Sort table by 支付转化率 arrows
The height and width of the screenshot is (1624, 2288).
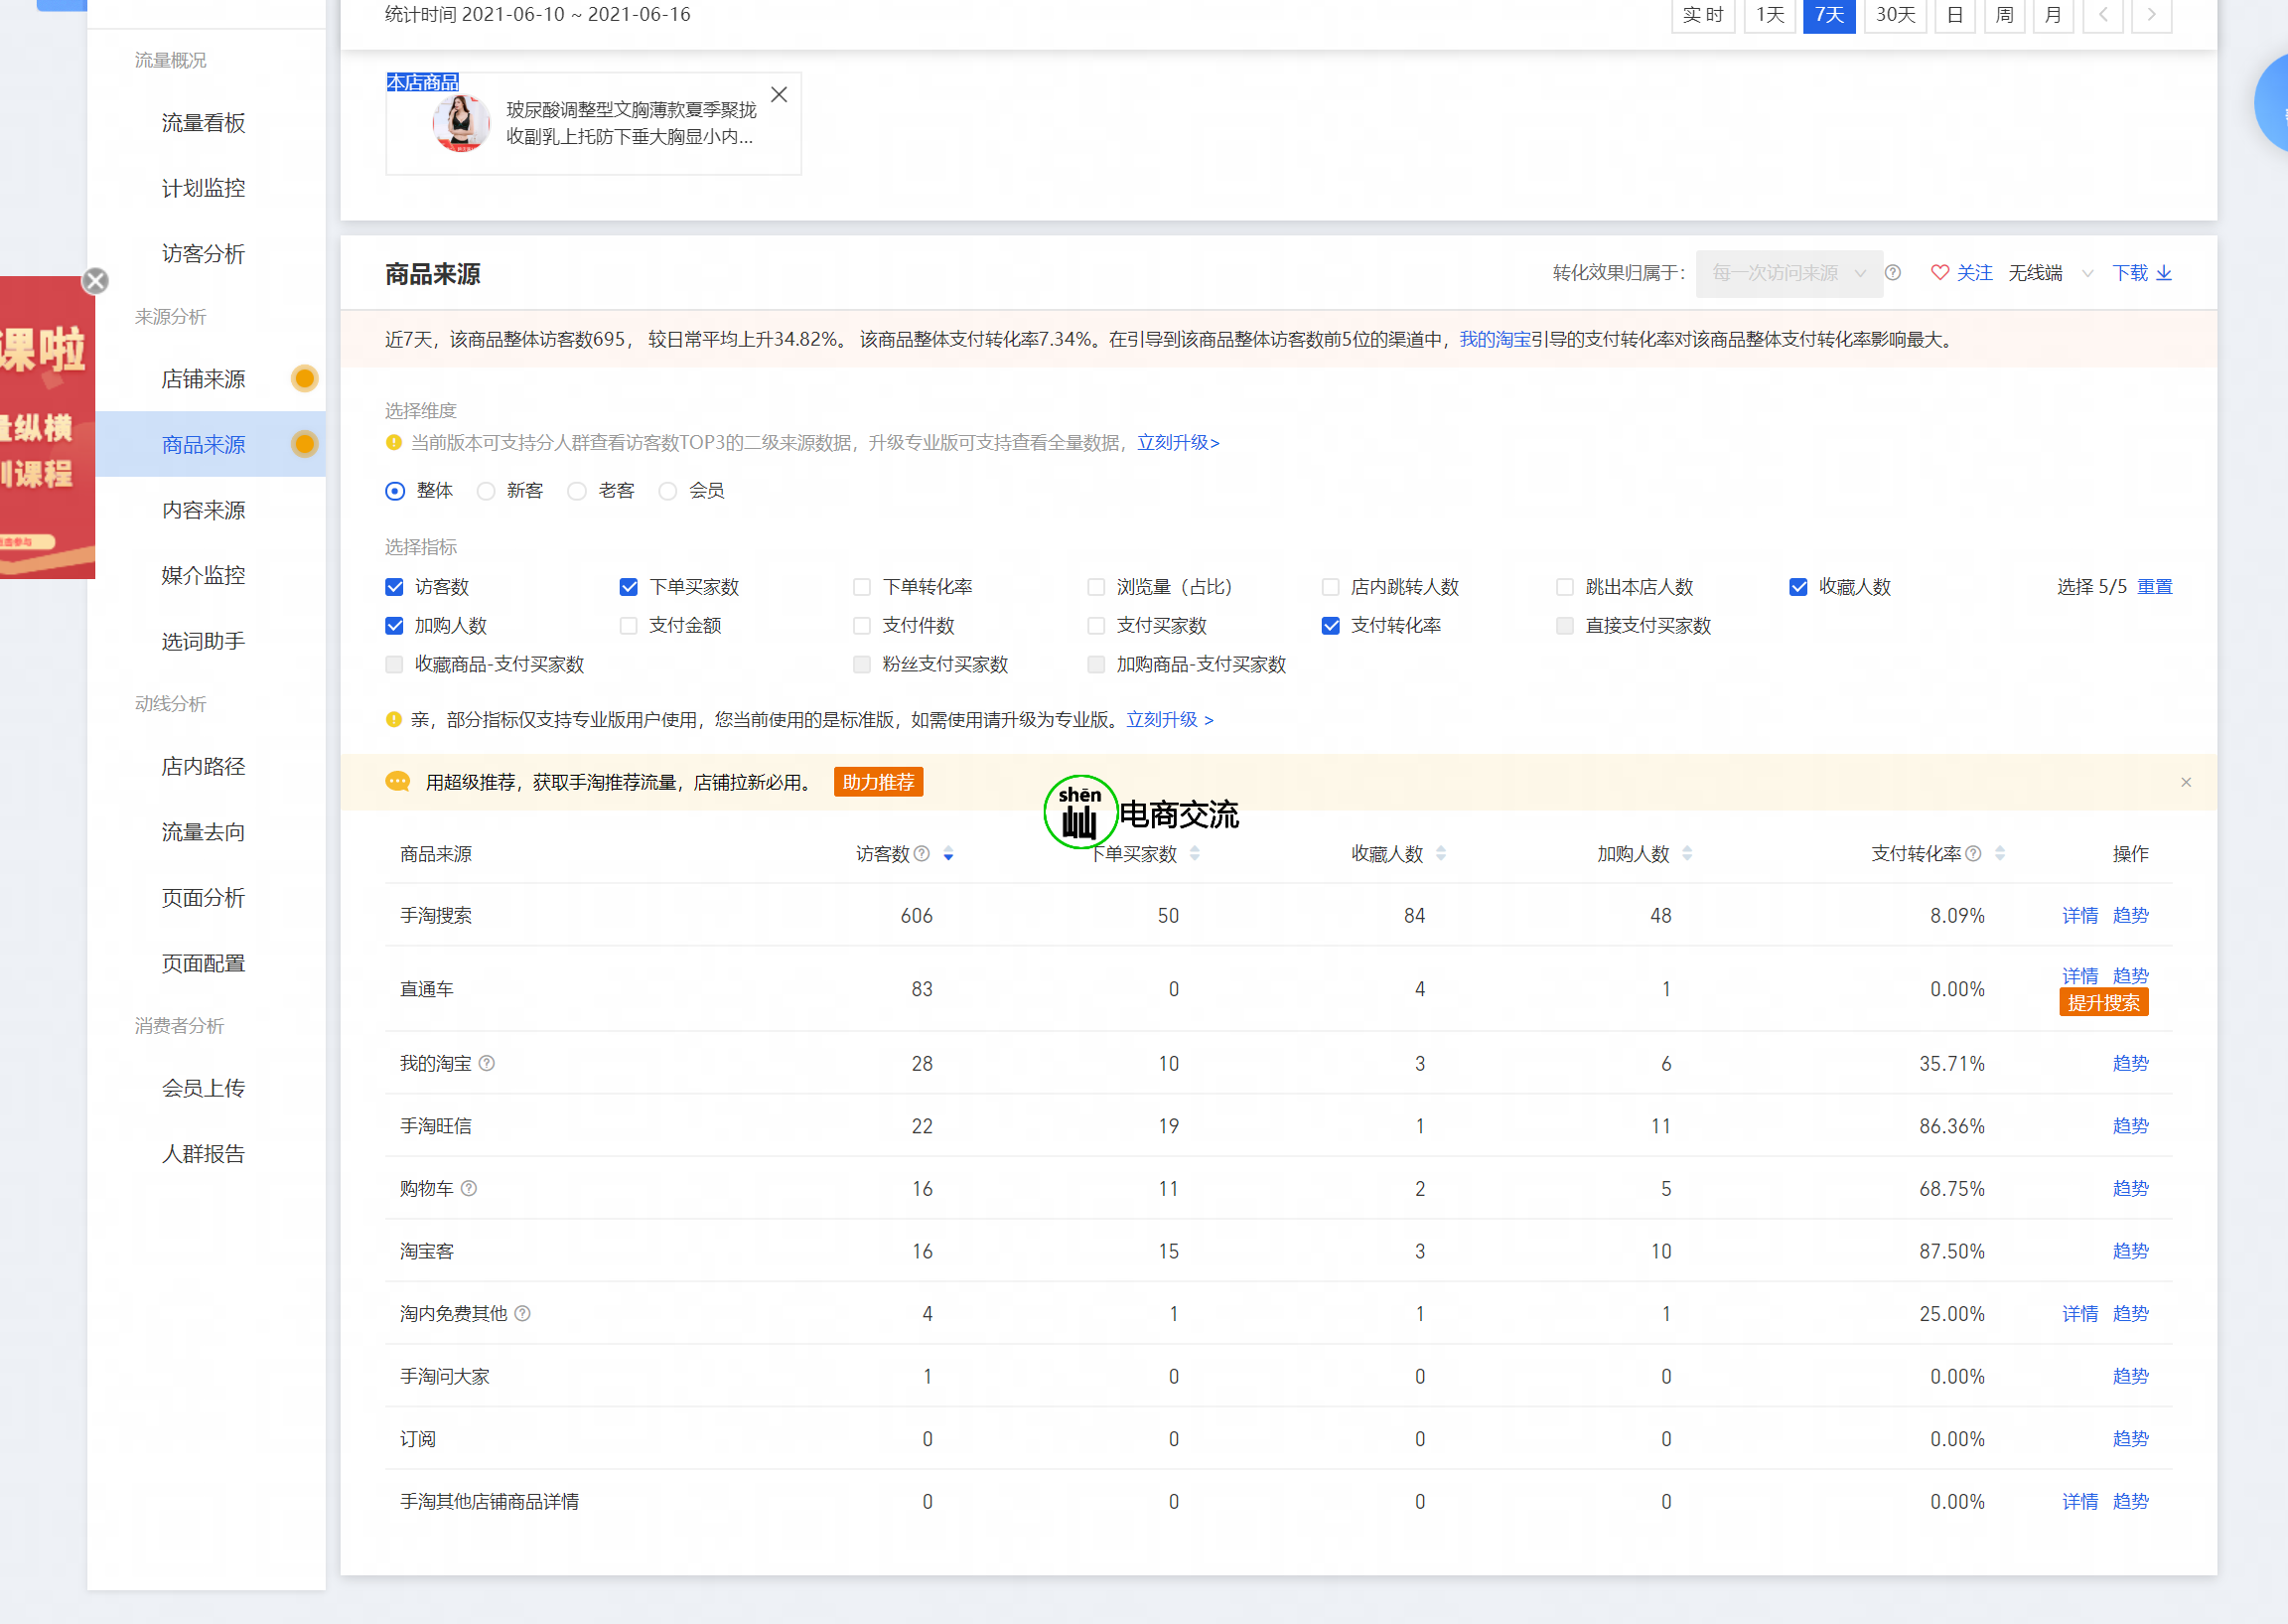tap(2000, 853)
